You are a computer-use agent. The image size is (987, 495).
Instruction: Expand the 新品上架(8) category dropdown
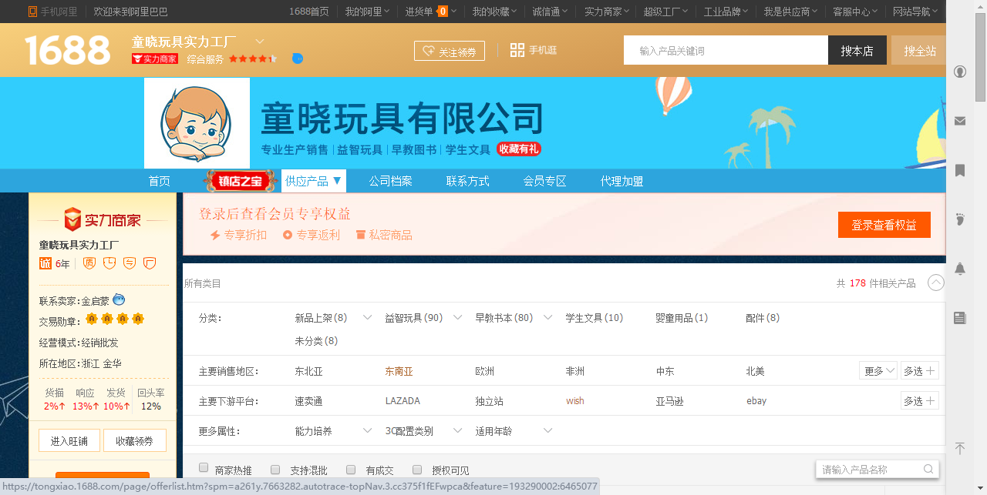click(x=367, y=317)
